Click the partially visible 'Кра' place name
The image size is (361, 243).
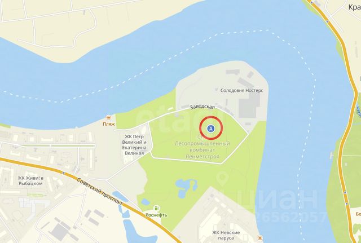355,7
